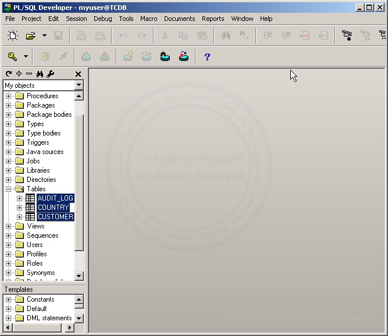388x336 pixels.
Task: Open the blue question mark Help icon
Action: [207, 56]
